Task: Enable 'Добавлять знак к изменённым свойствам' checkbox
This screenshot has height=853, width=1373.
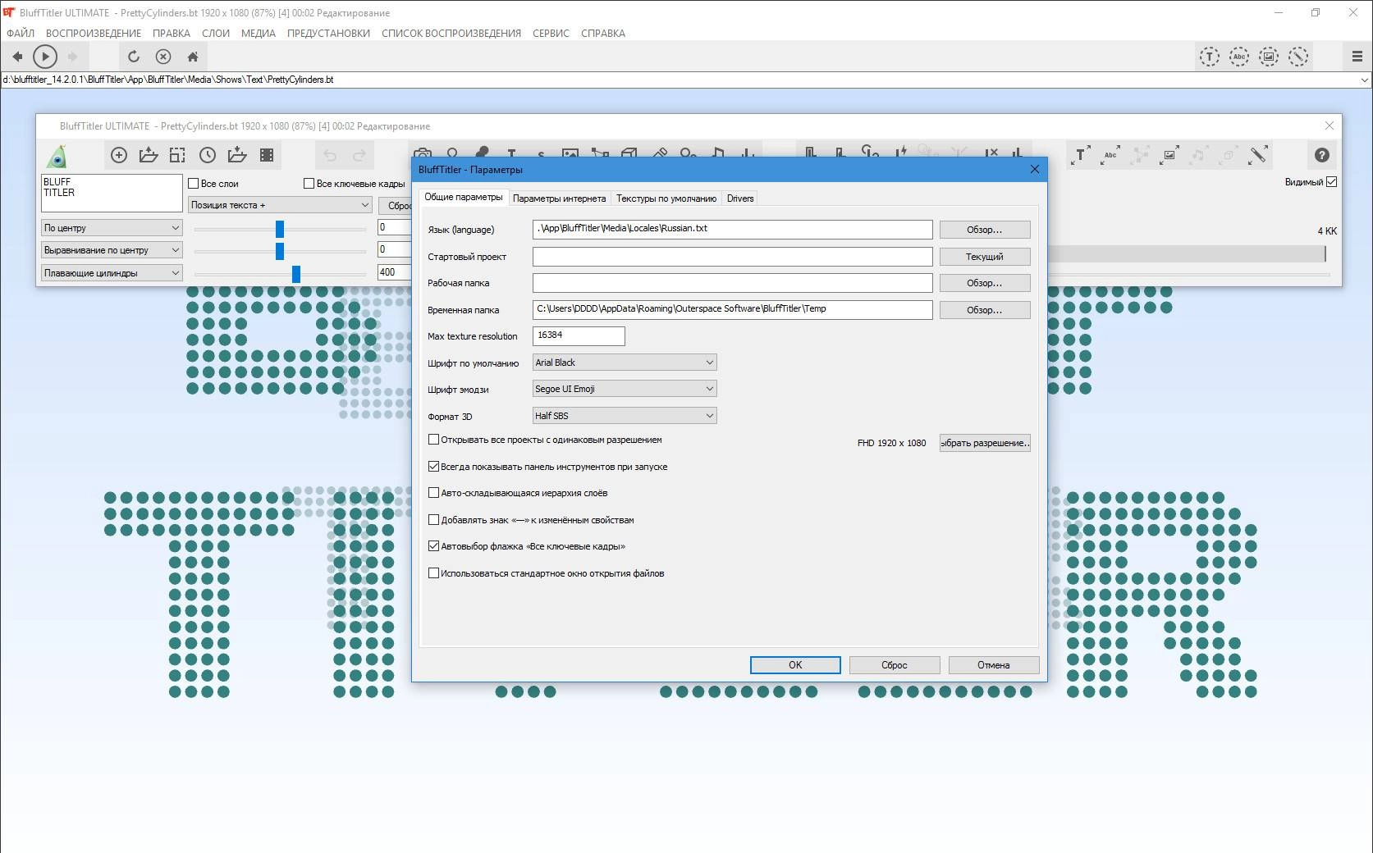Action: 433,520
